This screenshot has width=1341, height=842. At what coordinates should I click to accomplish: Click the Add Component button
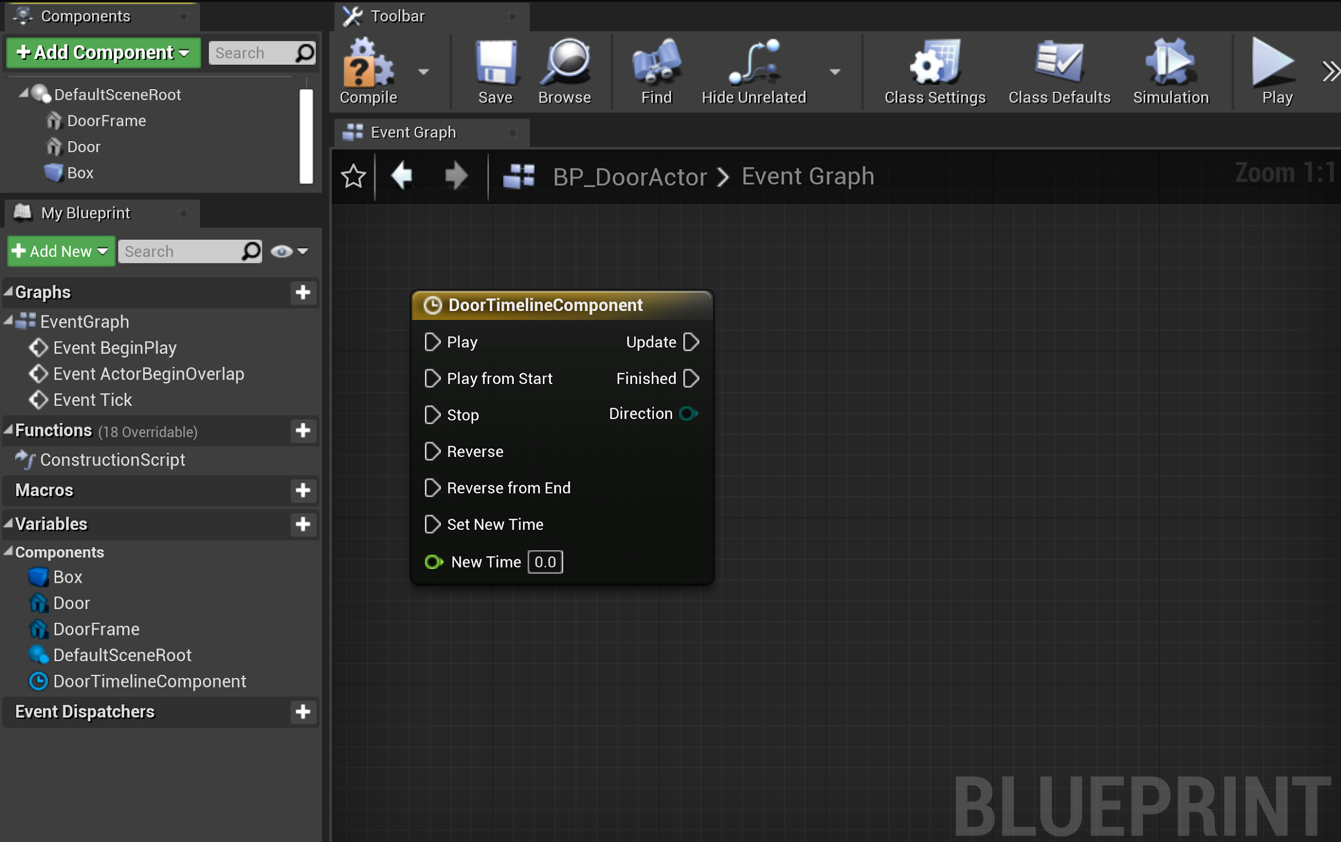pos(103,53)
